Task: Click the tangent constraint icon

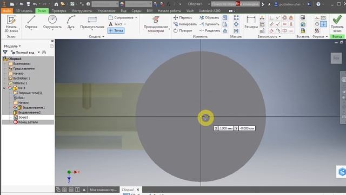Action: (x=271, y=31)
